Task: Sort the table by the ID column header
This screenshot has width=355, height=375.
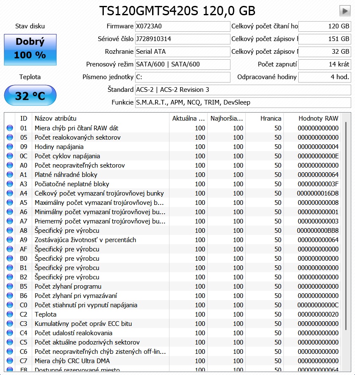Action: click(23, 119)
